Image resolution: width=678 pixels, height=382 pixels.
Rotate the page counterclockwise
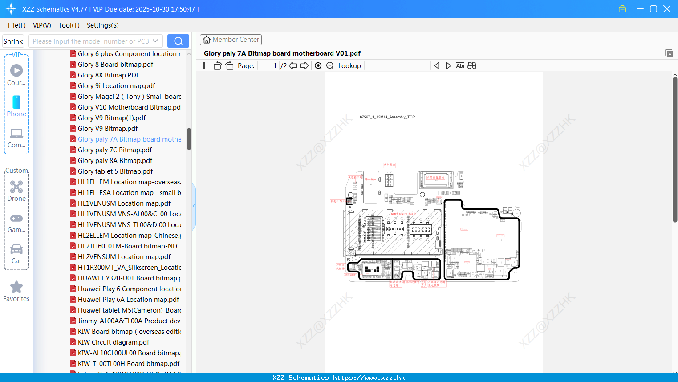[x=217, y=65]
